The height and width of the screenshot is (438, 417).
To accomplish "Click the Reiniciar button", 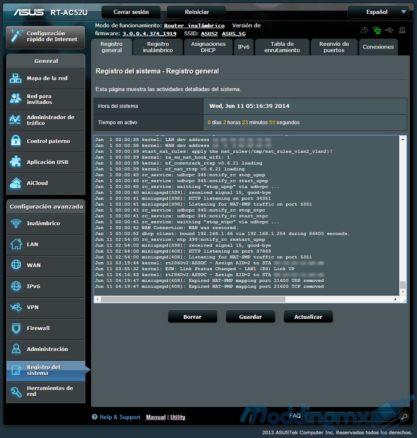I will pos(197,12).
